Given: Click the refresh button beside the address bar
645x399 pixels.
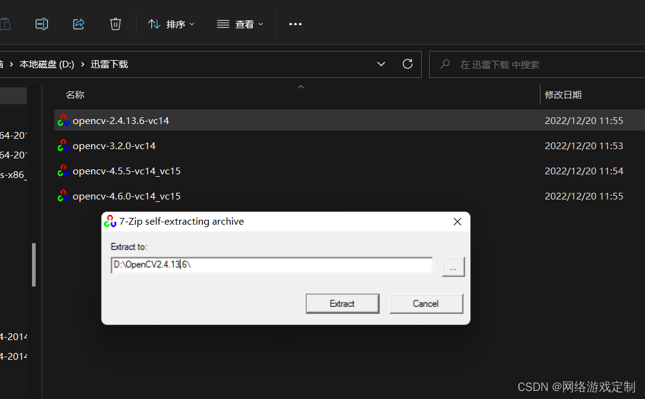Looking at the screenshot, I should [408, 64].
